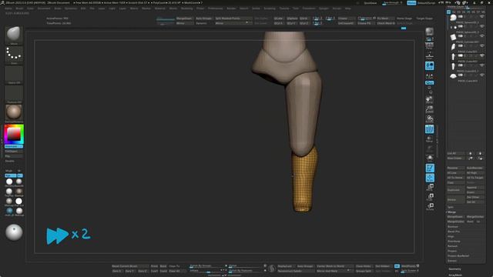Click the ZBrush symbol between the bottom button groups
493x277 pixels.
(272, 269)
